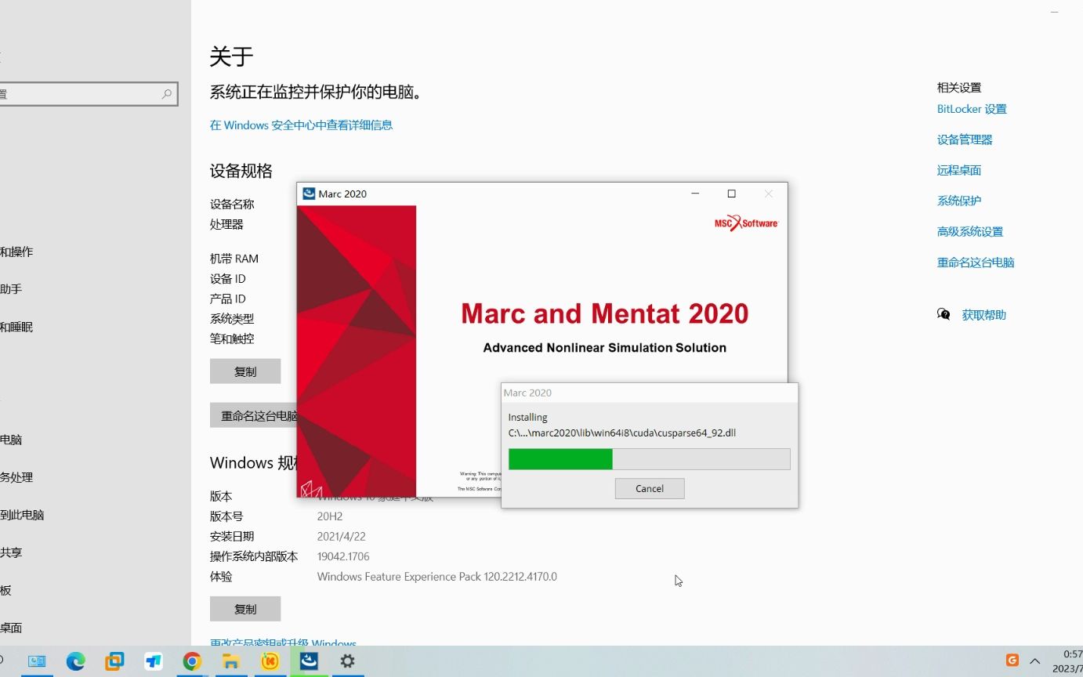The image size is (1083, 677).
Task: Cancel the Marc 2020 installation
Action: pyautogui.click(x=650, y=488)
